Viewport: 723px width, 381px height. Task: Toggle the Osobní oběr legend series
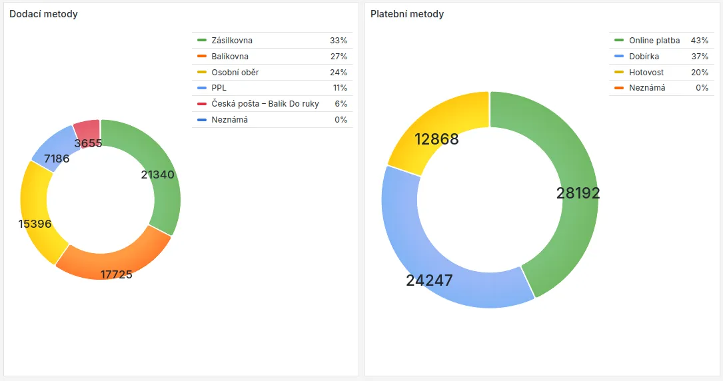(235, 72)
